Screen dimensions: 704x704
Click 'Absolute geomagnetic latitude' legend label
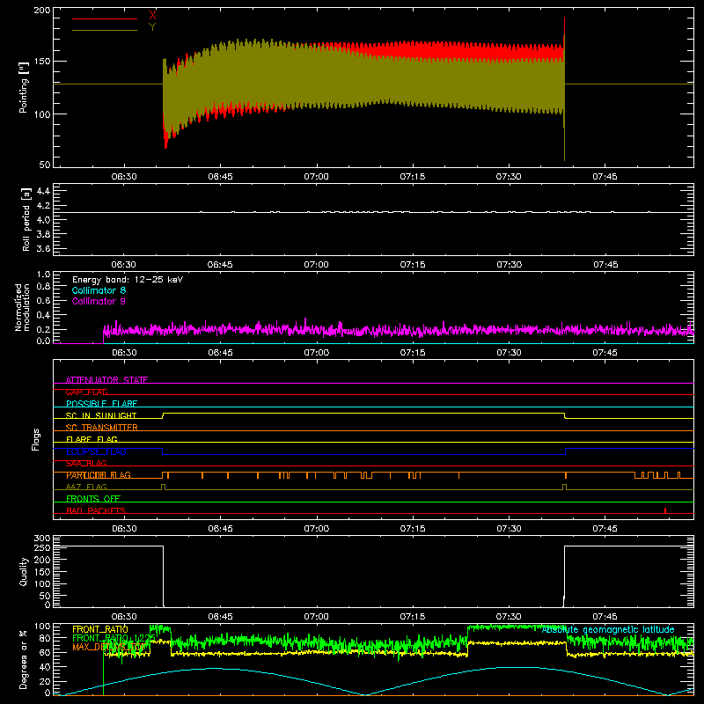(x=608, y=629)
